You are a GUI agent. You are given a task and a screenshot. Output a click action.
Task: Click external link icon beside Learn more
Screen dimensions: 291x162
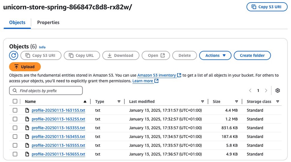156,81
